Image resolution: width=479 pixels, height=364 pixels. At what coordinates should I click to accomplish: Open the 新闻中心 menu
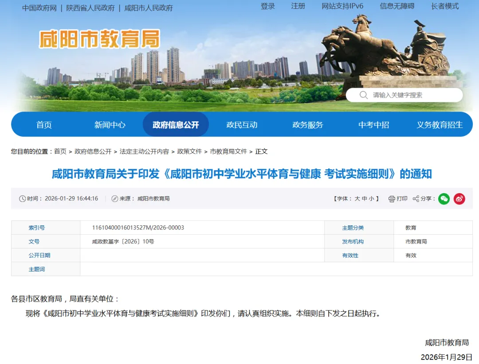(110, 124)
